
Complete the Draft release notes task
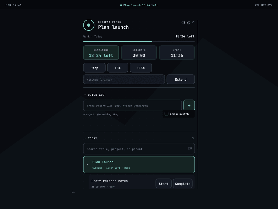coord(183,183)
